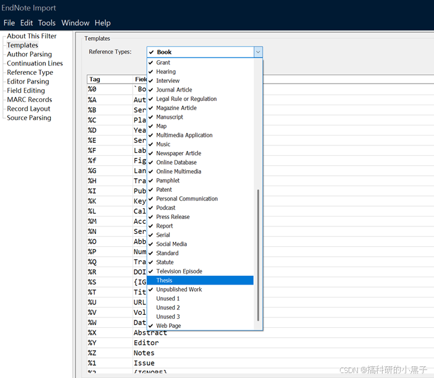This screenshot has width=434, height=378.
Task: Select the highlighted Thesis entry
Action: tap(200, 280)
